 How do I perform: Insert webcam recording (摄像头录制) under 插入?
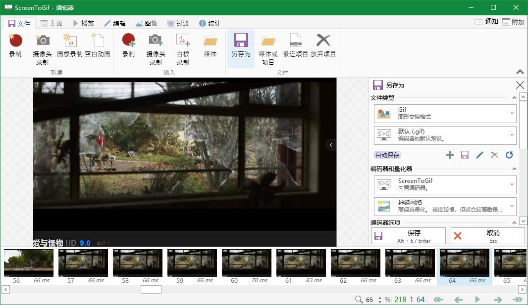tap(156, 50)
